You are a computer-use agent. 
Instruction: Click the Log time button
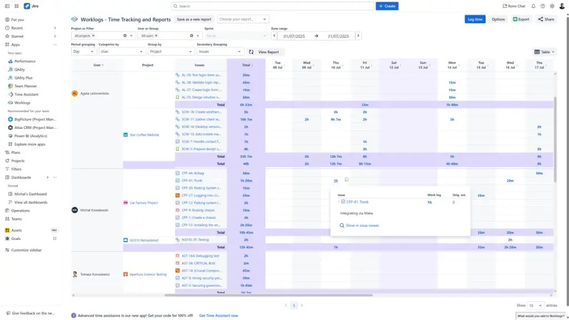point(475,19)
